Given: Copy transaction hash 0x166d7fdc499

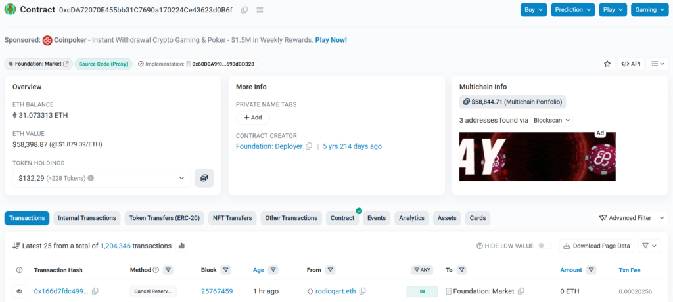Looking at the screenshot, I should tap(95, 291).
